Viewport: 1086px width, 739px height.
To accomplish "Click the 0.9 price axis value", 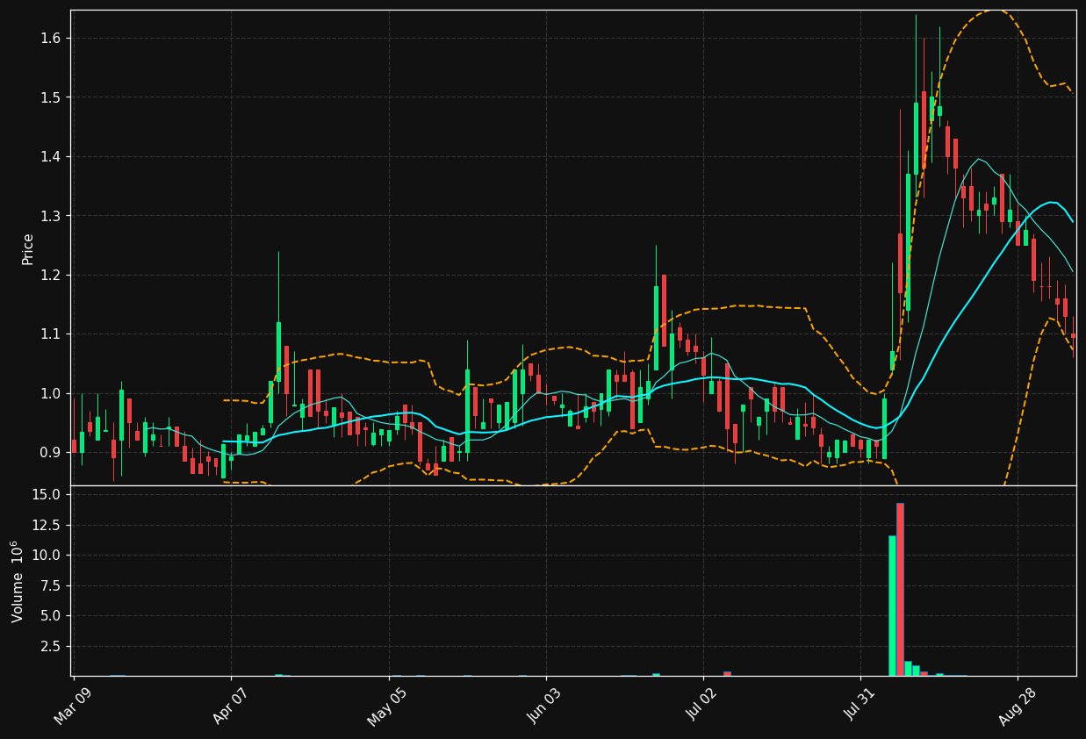I will click(x=49, y=453).
